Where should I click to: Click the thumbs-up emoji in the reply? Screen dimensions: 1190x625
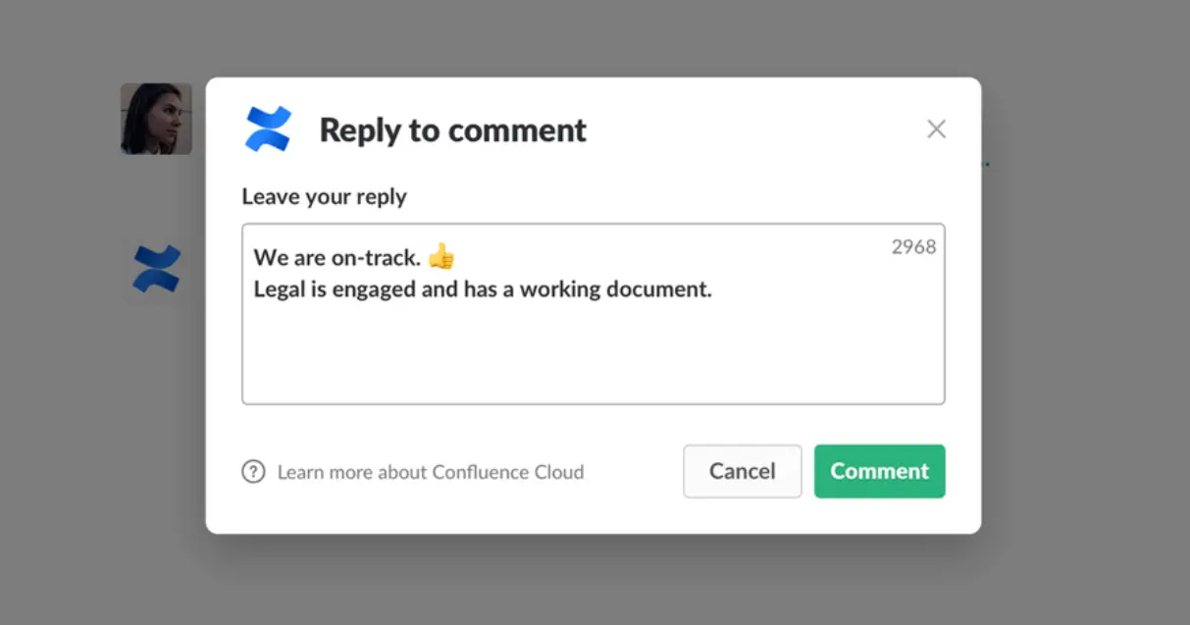click(x=441, y=257)
